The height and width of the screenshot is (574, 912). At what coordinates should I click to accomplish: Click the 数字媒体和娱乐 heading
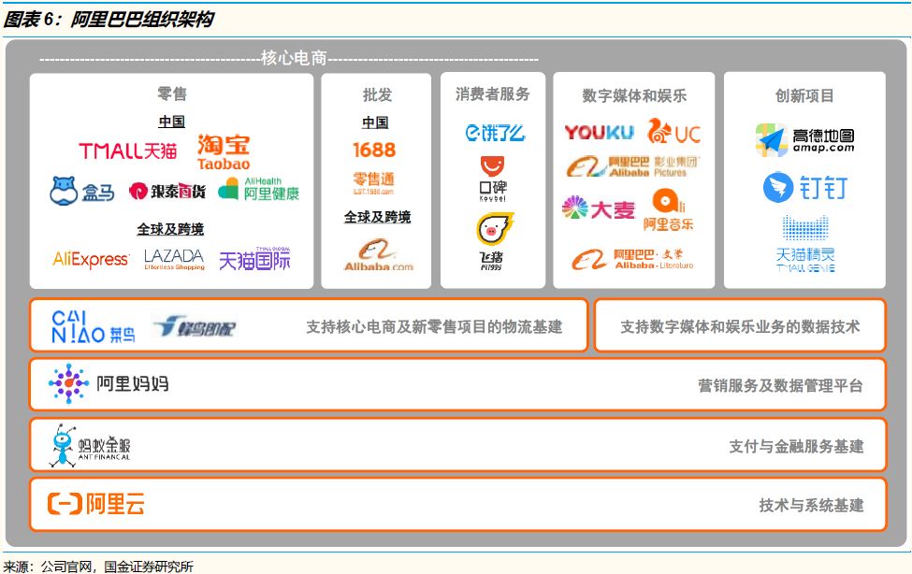pos(634,95)
